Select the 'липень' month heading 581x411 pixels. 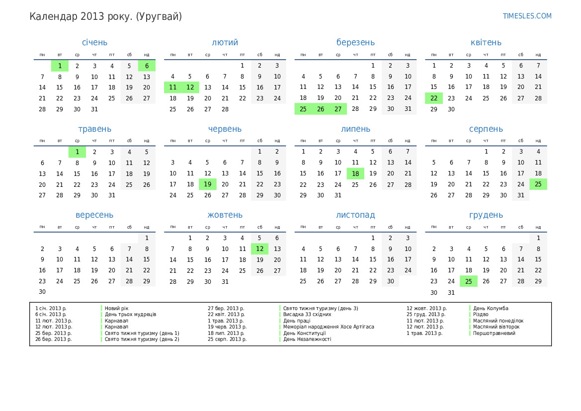coord(355,129)
